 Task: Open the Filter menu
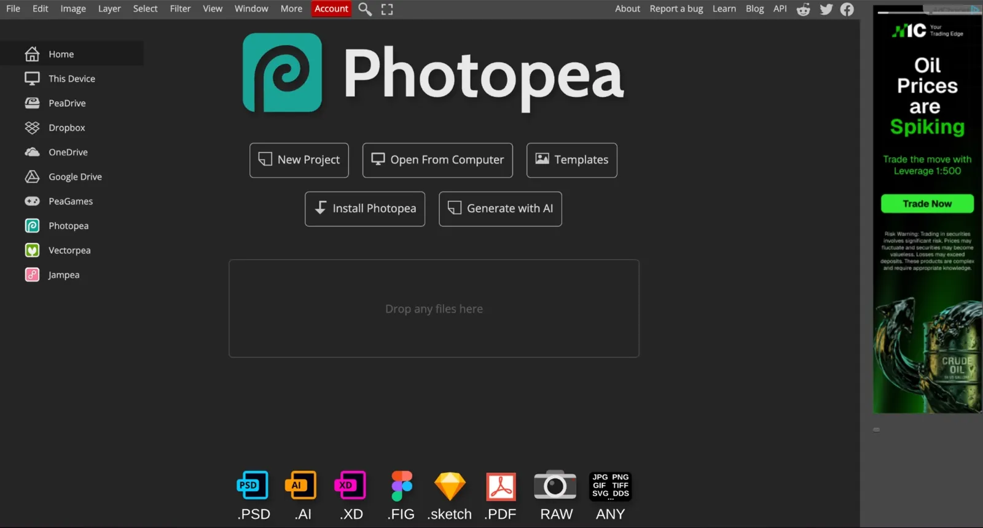(180, 9)
